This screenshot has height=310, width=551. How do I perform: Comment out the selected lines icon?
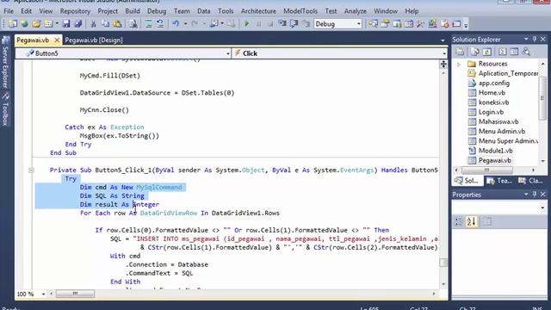pyautogui.click(x=148, y=24)
